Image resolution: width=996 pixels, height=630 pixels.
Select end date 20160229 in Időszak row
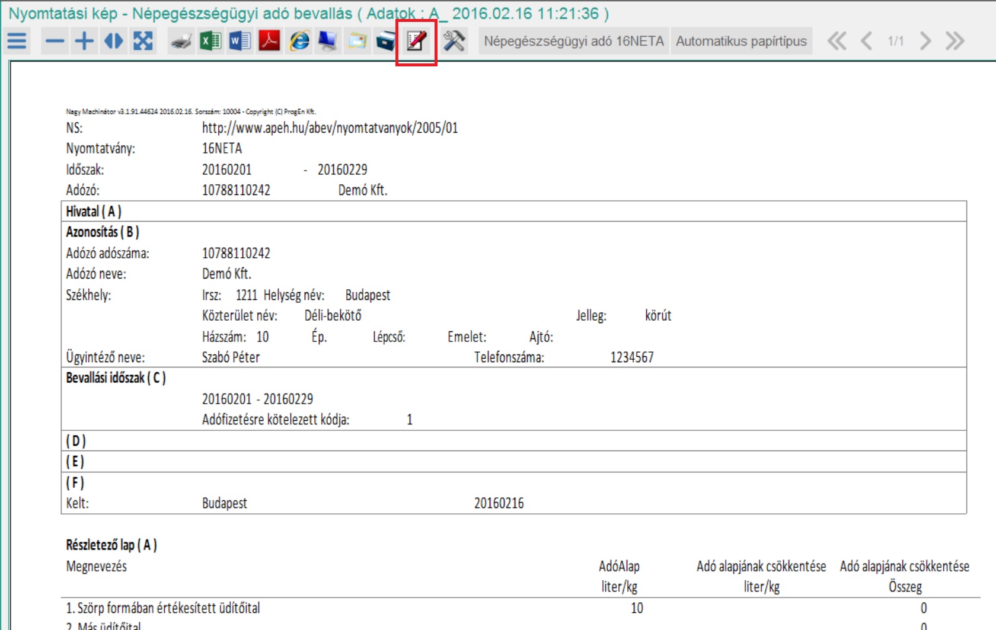(x=343, y=170)
